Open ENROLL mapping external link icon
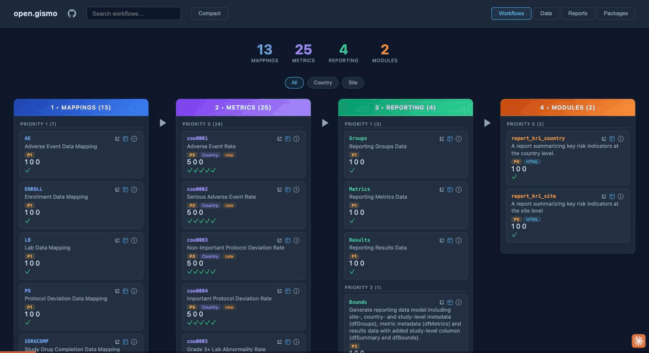The image size is (649, 353). tap(117, 190)
